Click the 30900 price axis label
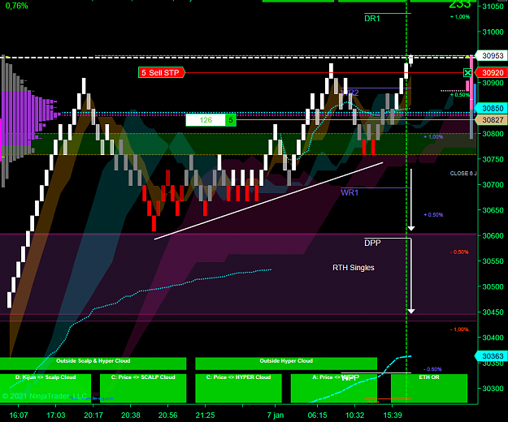Screen dimensions: 508x422 tap(493, 83)
